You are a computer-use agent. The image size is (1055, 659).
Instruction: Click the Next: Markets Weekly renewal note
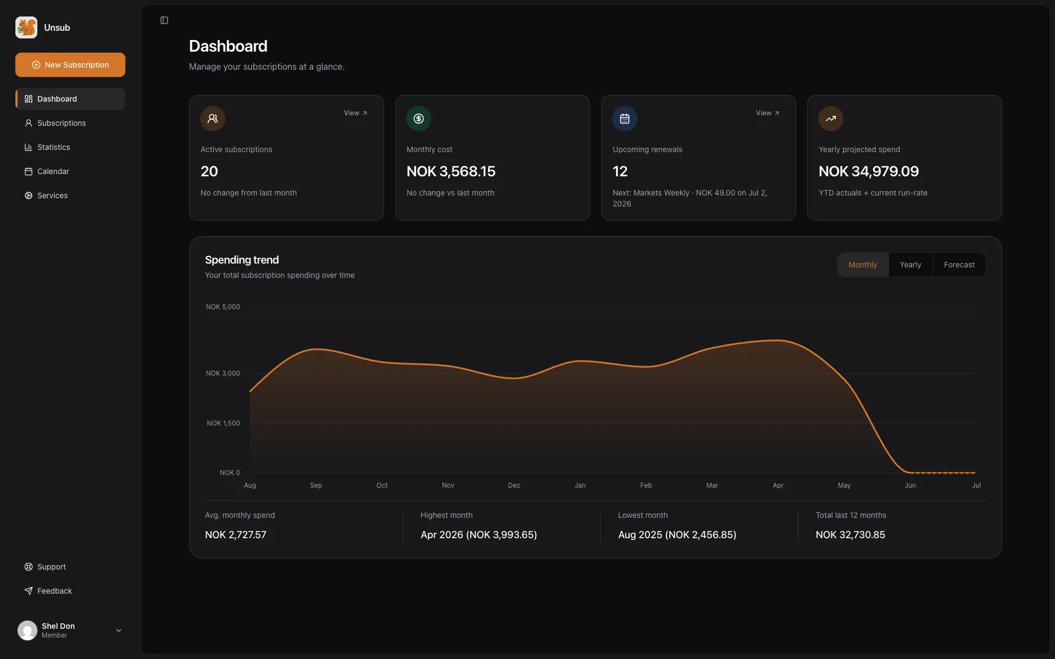pyautogui.click(x=690, y=198)
